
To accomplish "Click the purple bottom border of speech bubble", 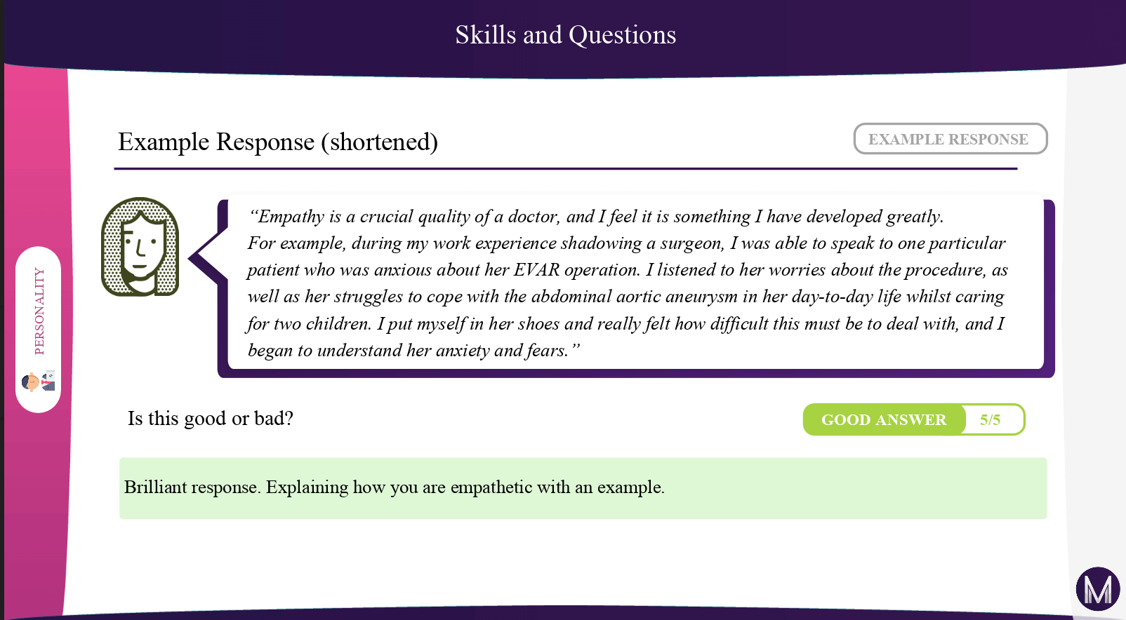I will [636, 373].
